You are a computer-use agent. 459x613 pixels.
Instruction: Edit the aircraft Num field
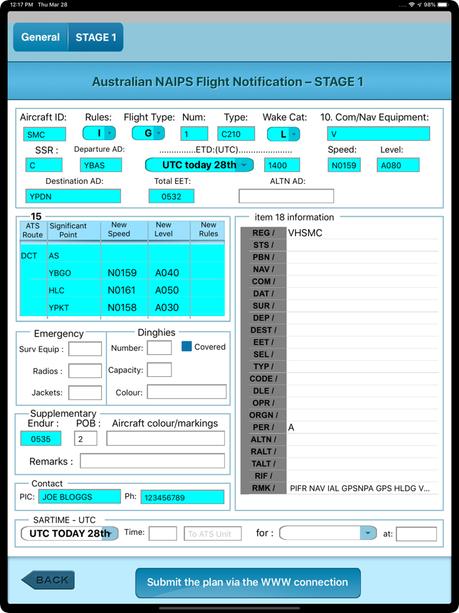point(194,134)
